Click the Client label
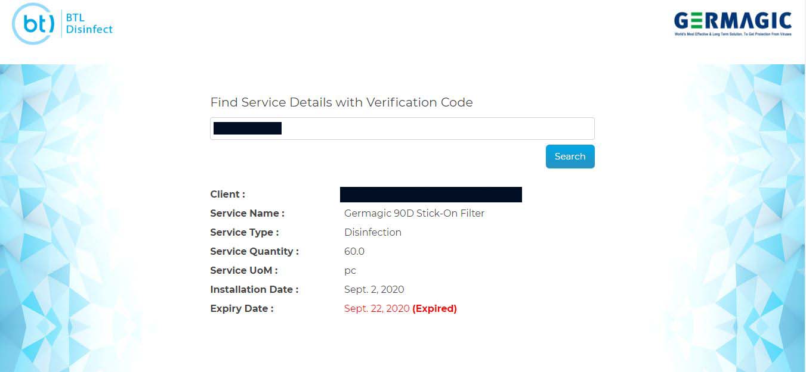Screen dimensions: 806x372 coord(227,194)
